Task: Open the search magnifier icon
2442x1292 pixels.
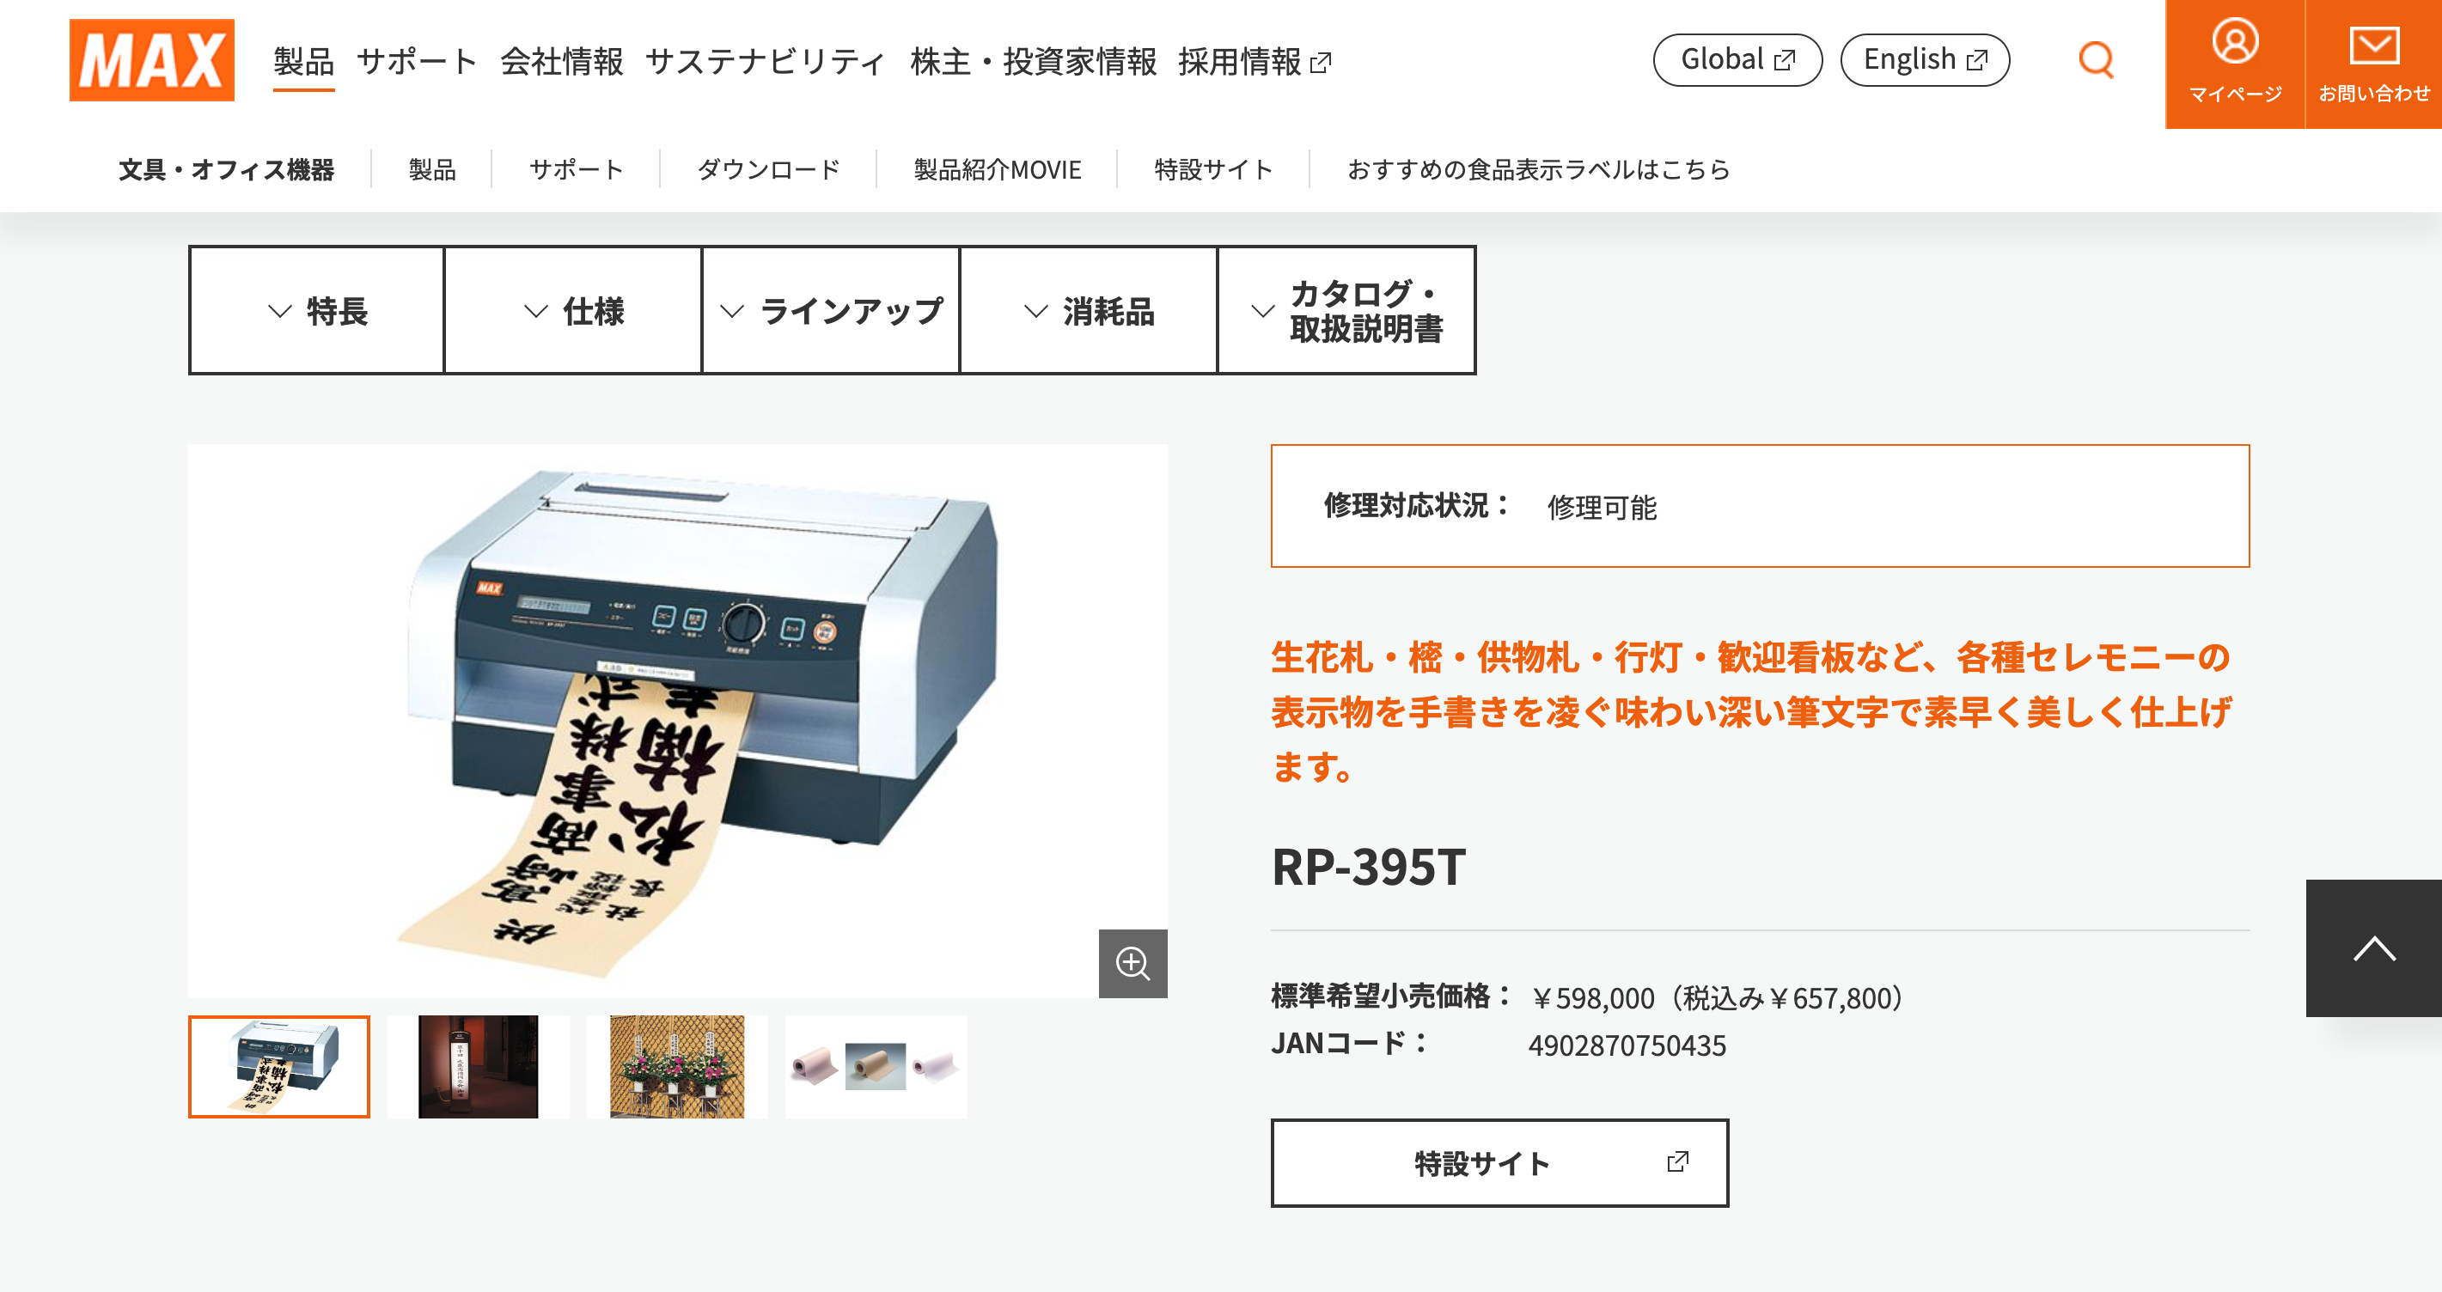Action: pos(2096,60)
